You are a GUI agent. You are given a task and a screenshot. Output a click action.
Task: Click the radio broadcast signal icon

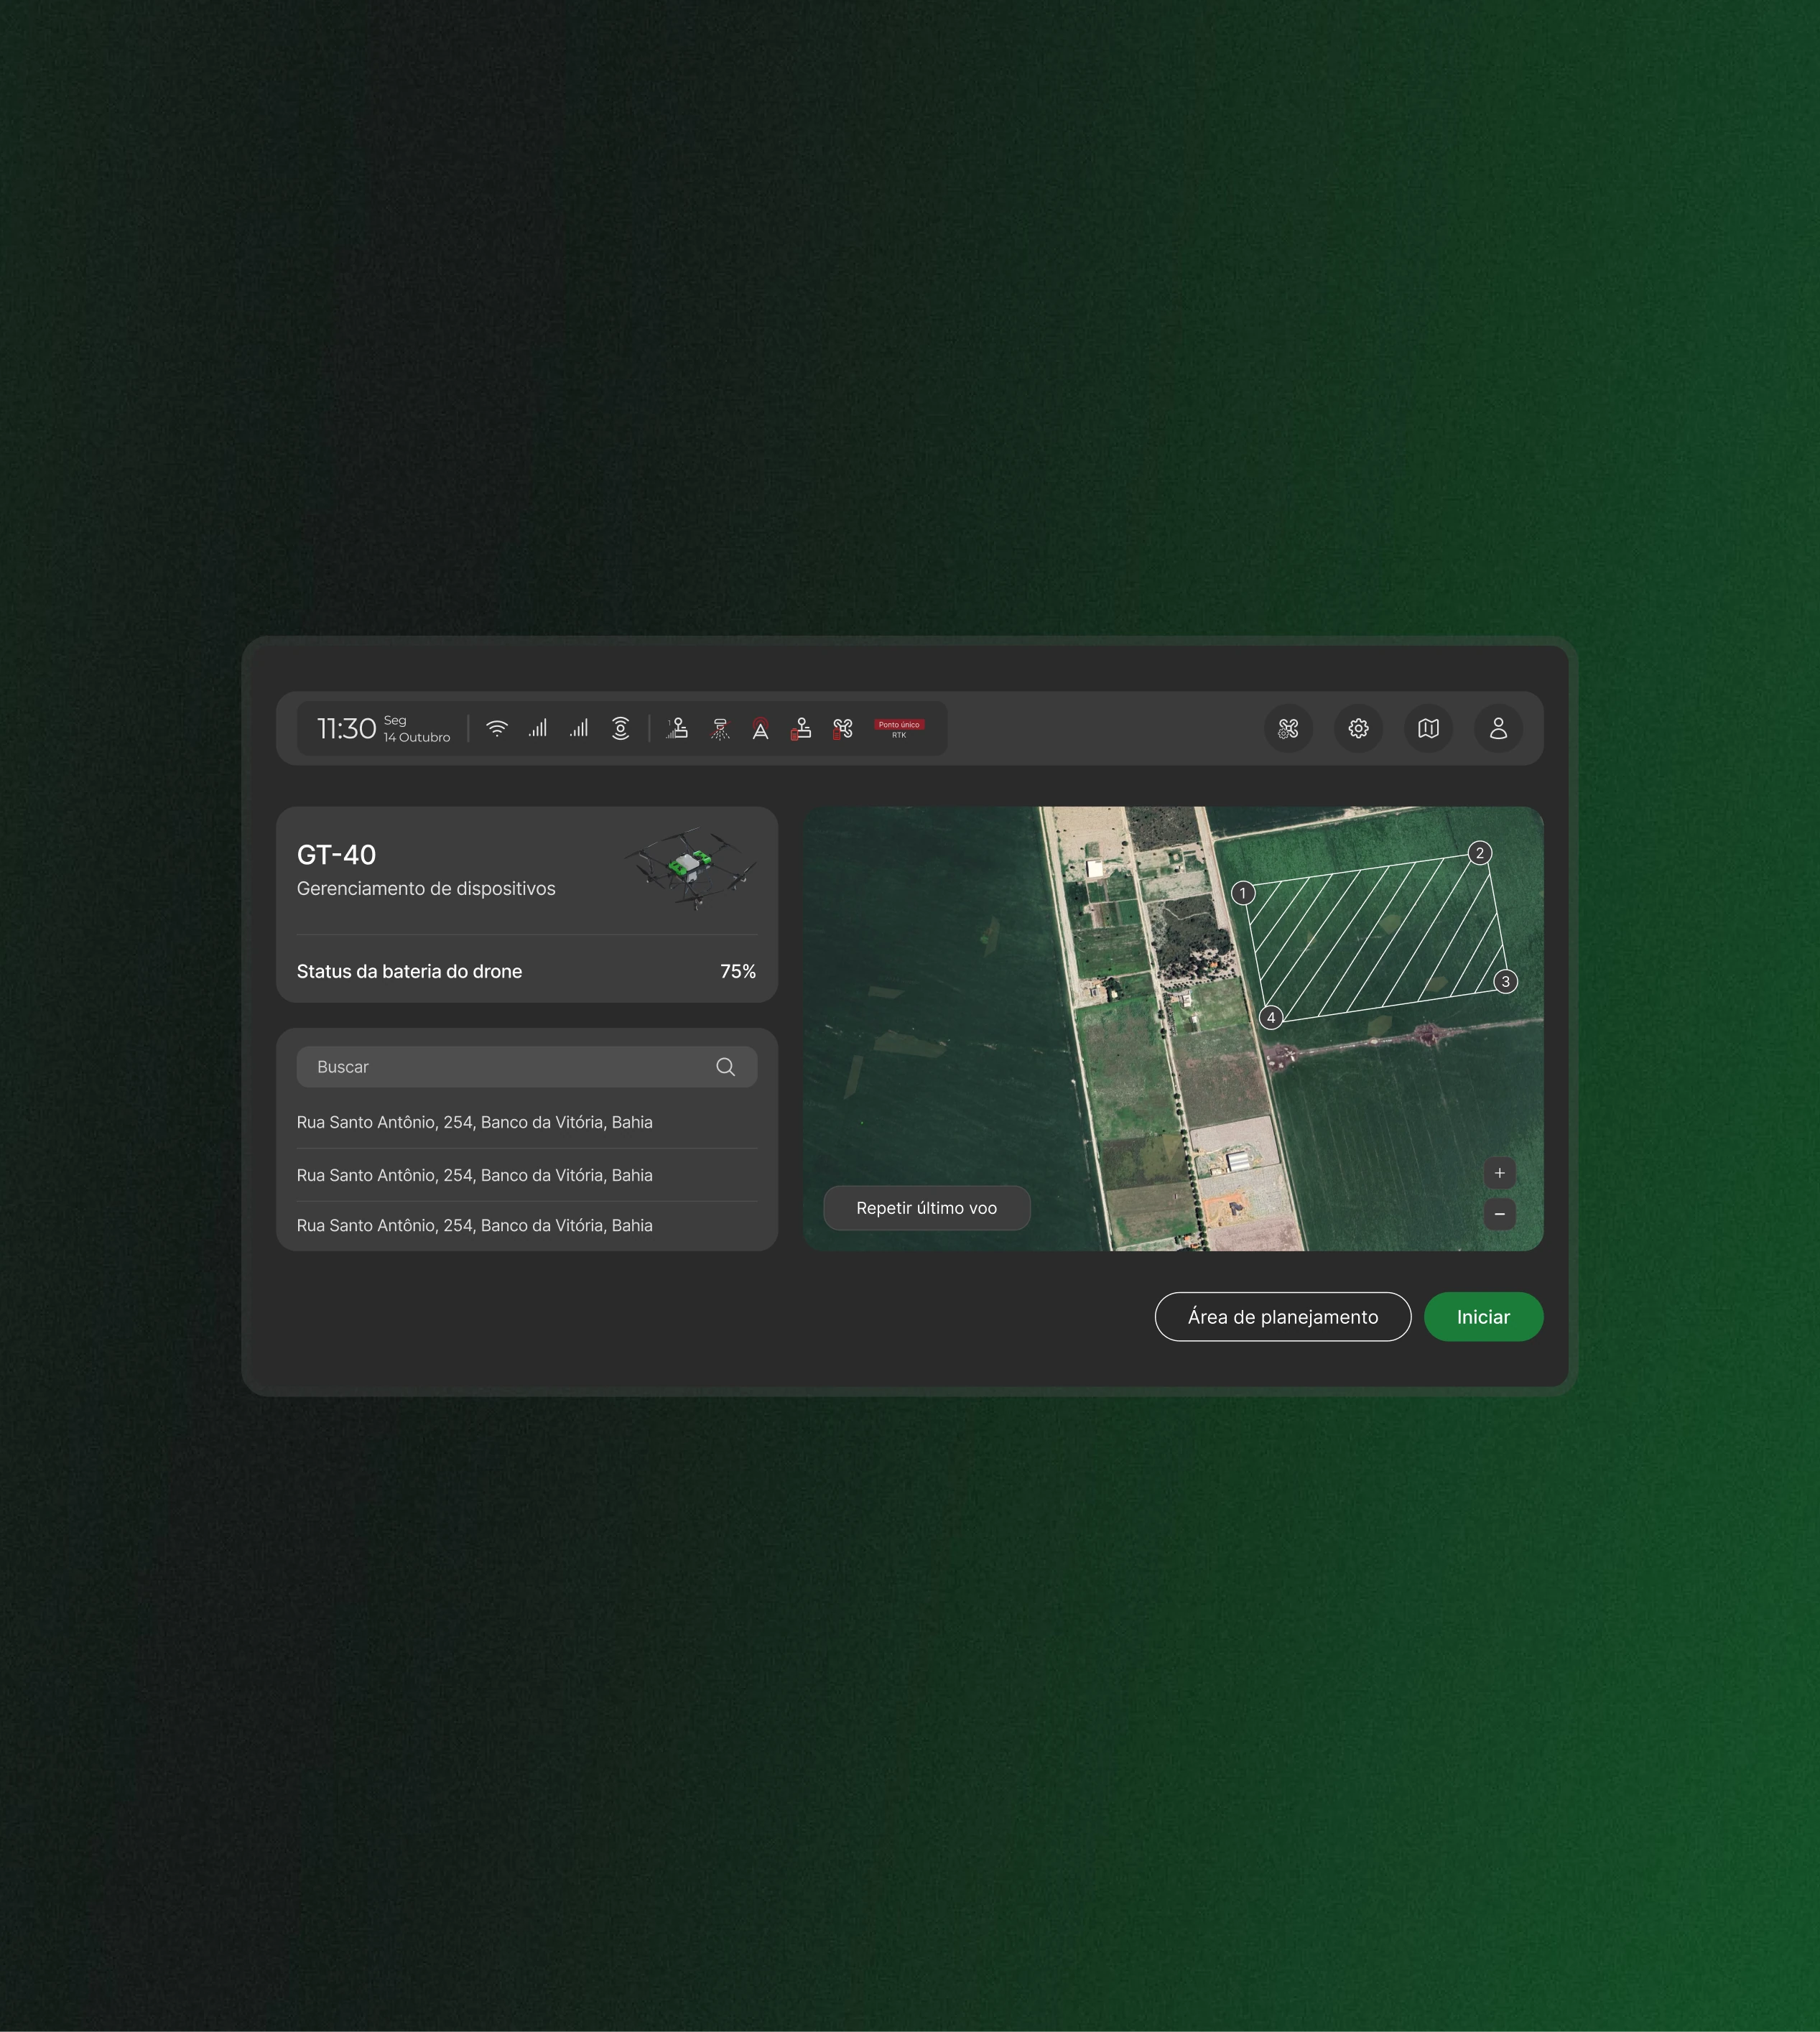(x=620, y=728)
